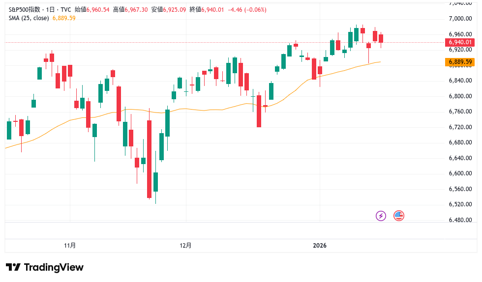Click the 6,800.00 price scale label
Screen dimensions: 482x282
[x=460, y=96]
